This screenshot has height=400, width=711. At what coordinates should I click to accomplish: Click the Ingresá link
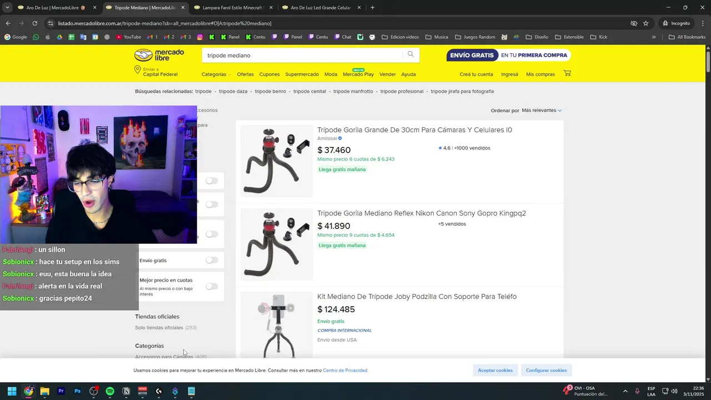click(509, 74)
